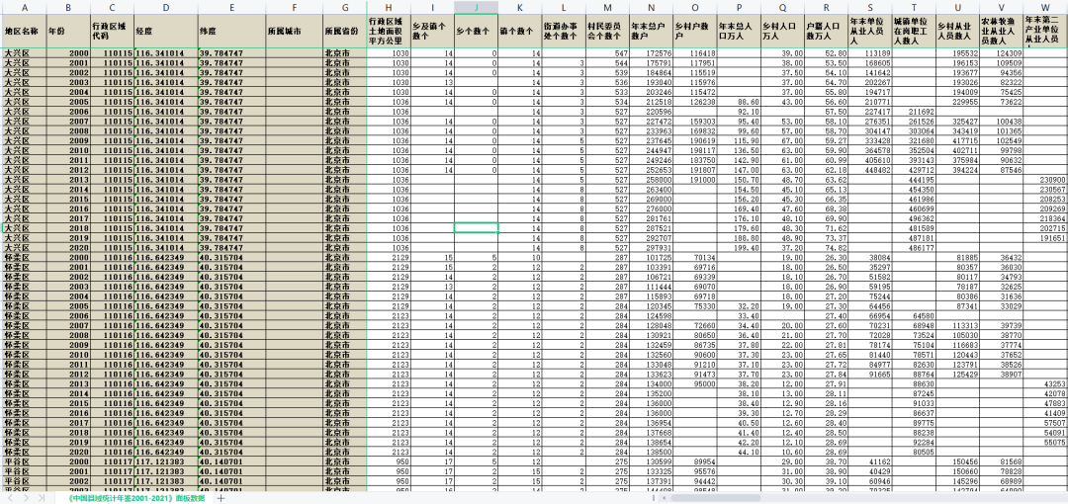
Task: Click the 年末总户数户 header cell
Action: (652, 31)
